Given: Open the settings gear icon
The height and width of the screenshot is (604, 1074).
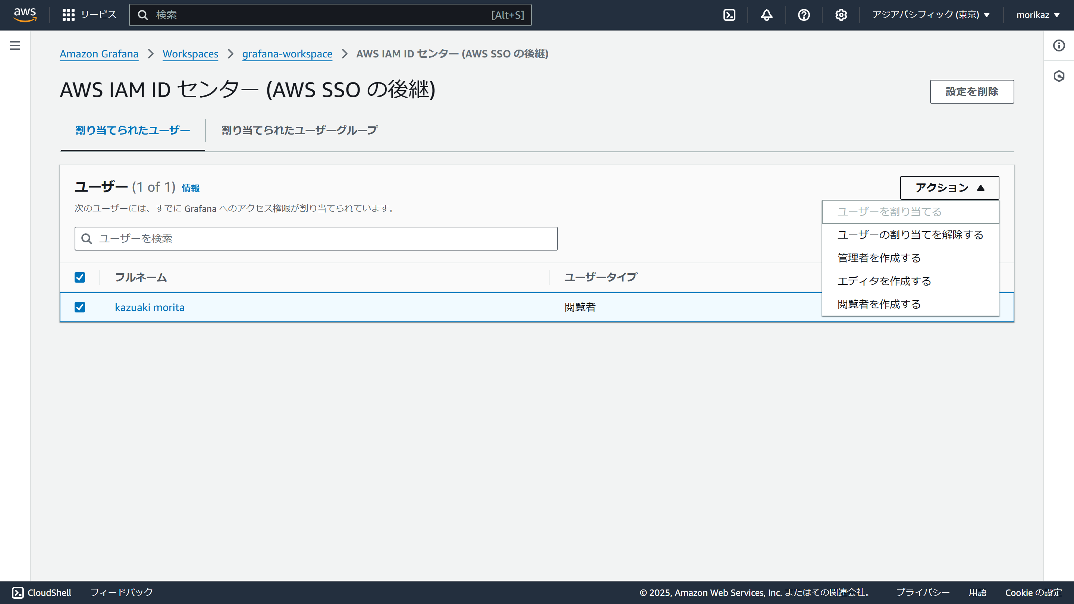Looking at the screenshot, I should coord(841,15).
